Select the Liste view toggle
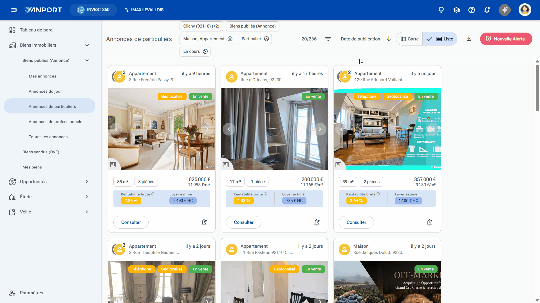 point(440,39)
